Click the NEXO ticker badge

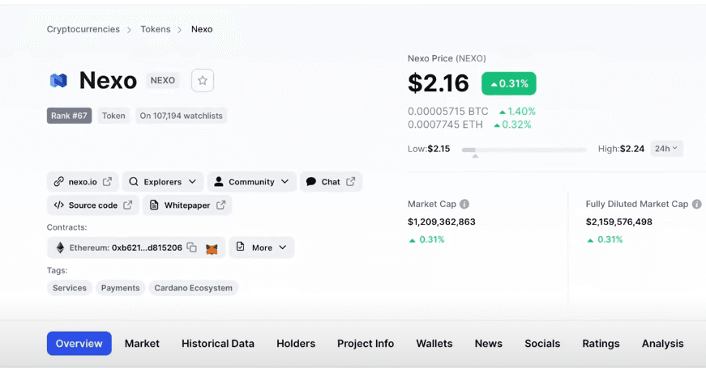[163, 80]
